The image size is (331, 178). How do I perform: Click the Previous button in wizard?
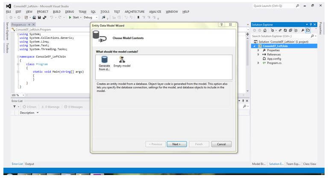click(155, 144)
